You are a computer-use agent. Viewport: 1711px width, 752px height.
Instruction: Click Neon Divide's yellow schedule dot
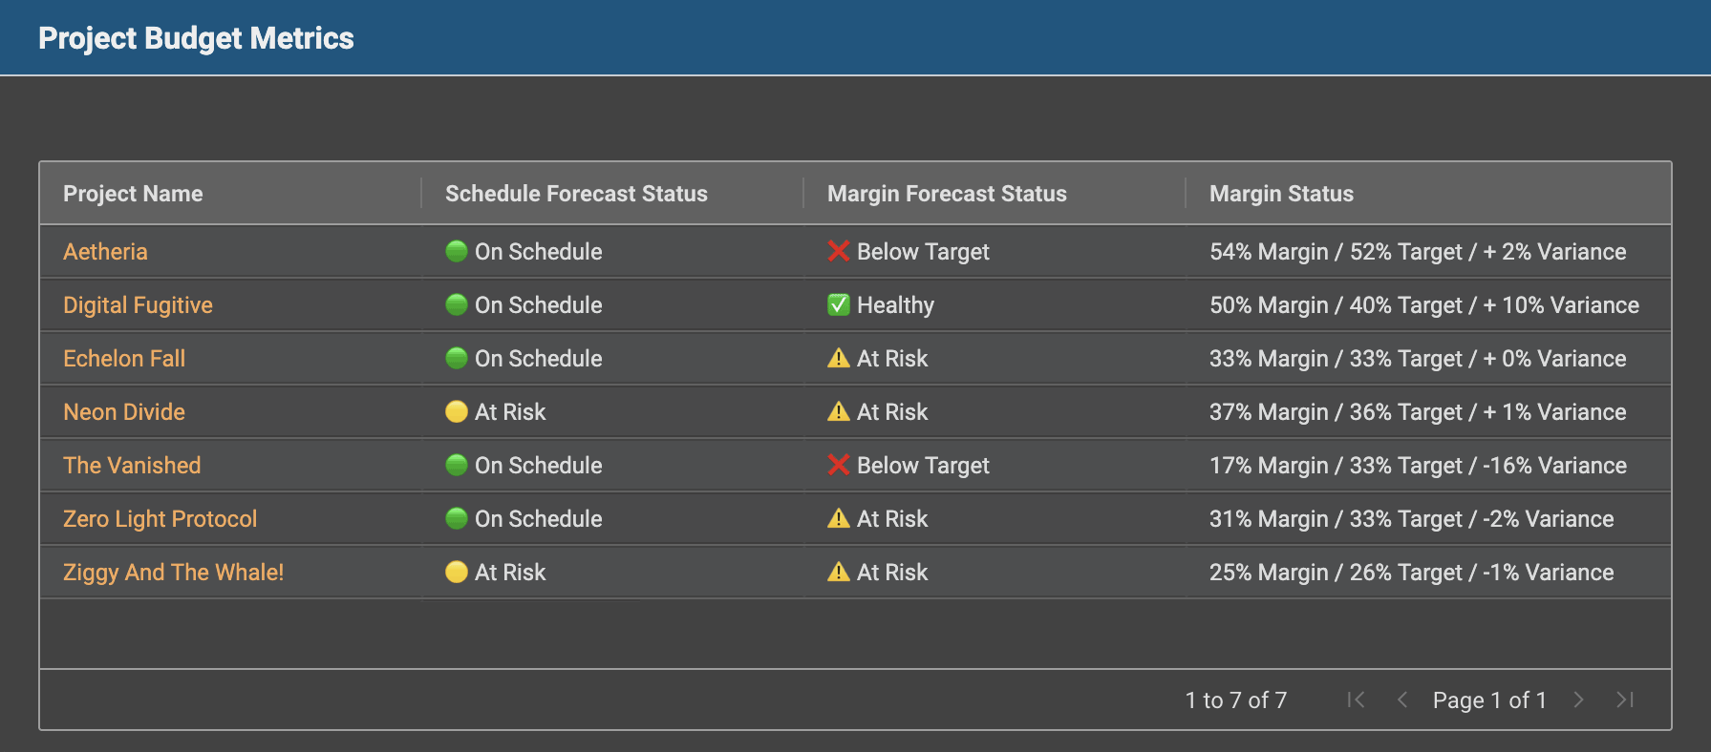pos(457,411)
